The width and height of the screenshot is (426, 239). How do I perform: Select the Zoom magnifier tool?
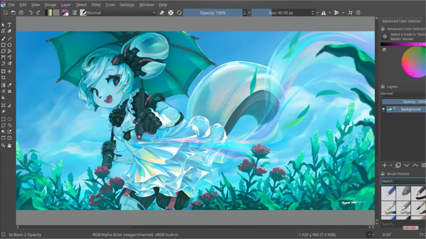pyautogui.click(x=3, y=146)
